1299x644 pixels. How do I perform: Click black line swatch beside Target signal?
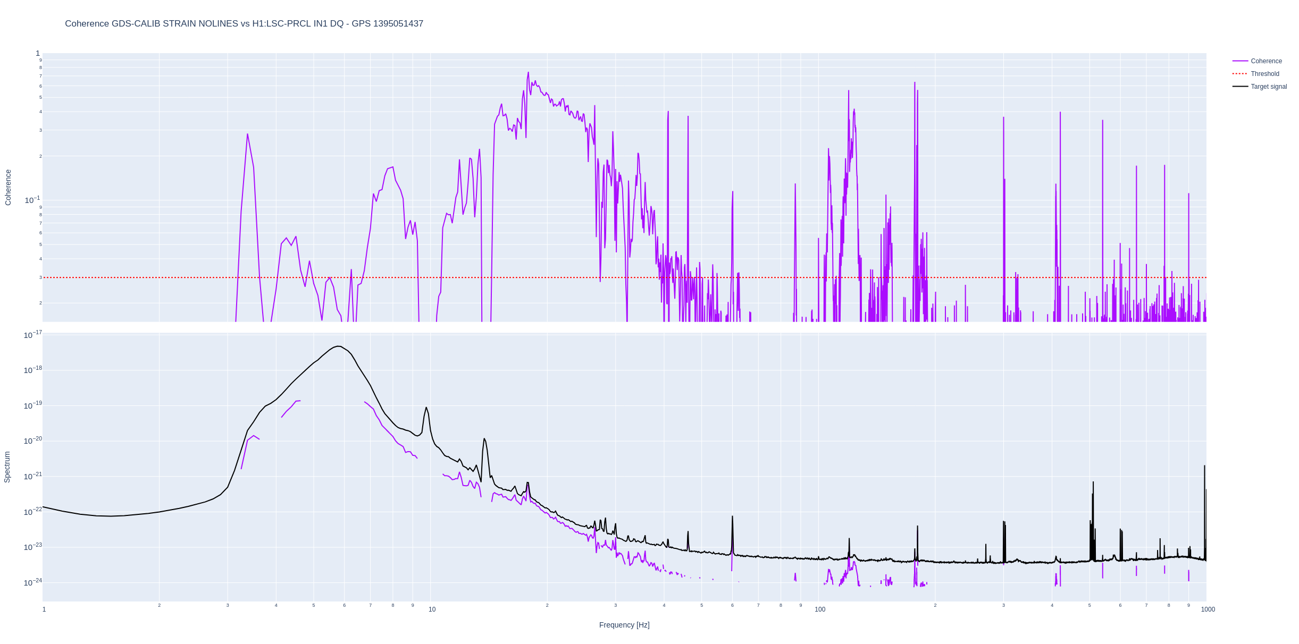pyautogui.click(x=1239, y=87)
